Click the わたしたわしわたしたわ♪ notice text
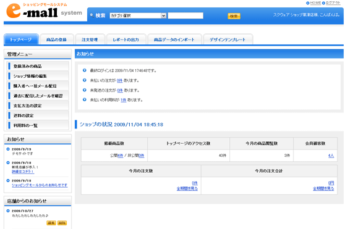Image resolution: width=348 pixels, height=229 pixels. tap(30, 215)
